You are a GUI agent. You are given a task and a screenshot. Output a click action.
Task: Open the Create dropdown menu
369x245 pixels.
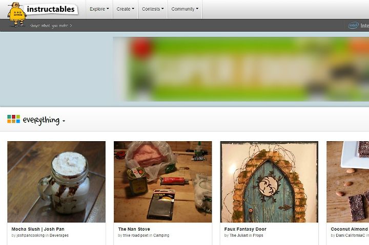point(126,9)
